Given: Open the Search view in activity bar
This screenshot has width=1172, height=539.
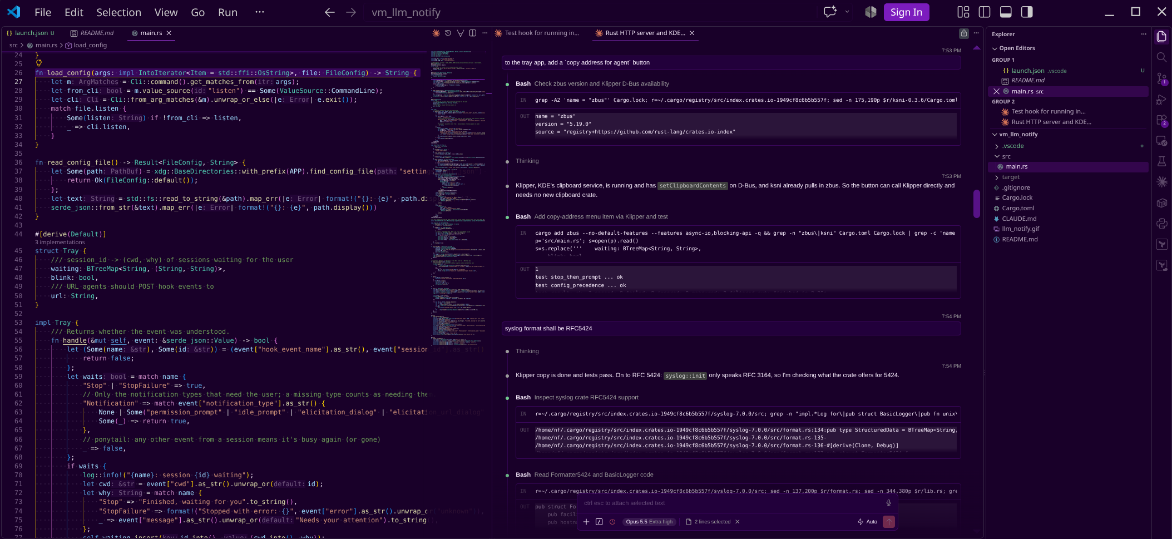Looking at the screenshot, I should (x=1161, y=57).
